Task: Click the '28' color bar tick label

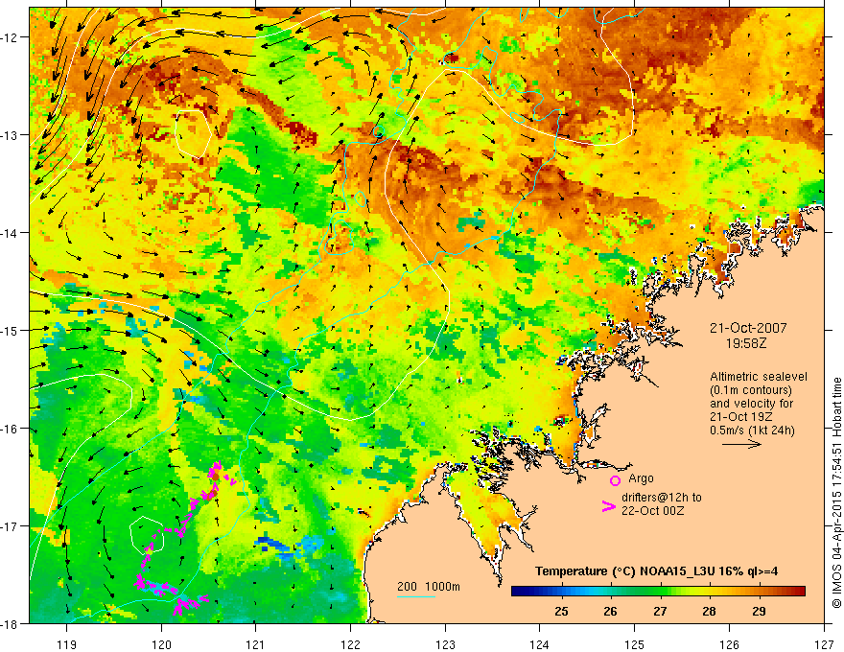Action: (710, 611)
